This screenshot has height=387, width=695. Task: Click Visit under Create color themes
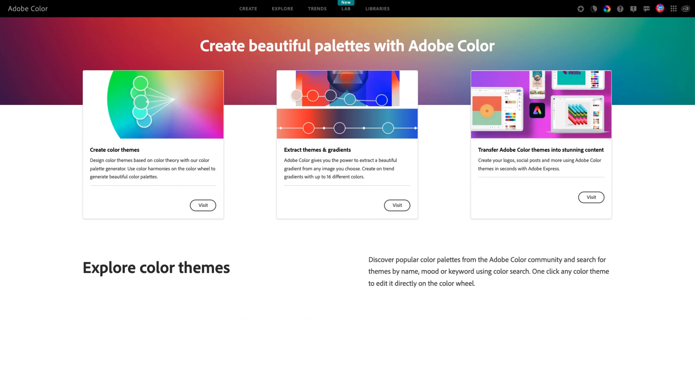[203, 205]
